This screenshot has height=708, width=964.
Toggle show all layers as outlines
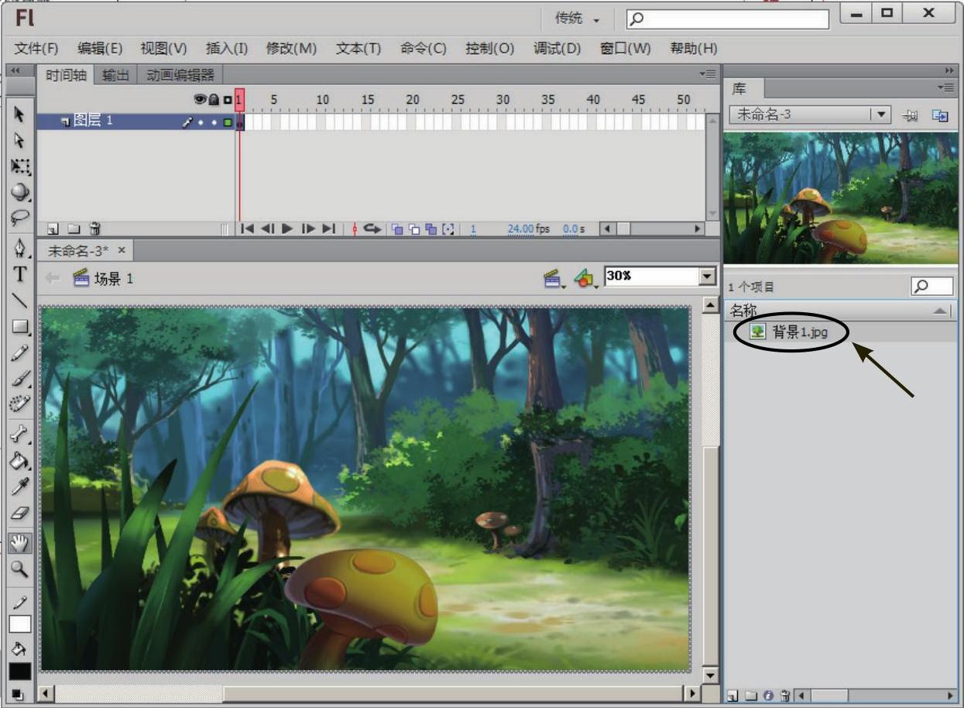tap(228, 100)
